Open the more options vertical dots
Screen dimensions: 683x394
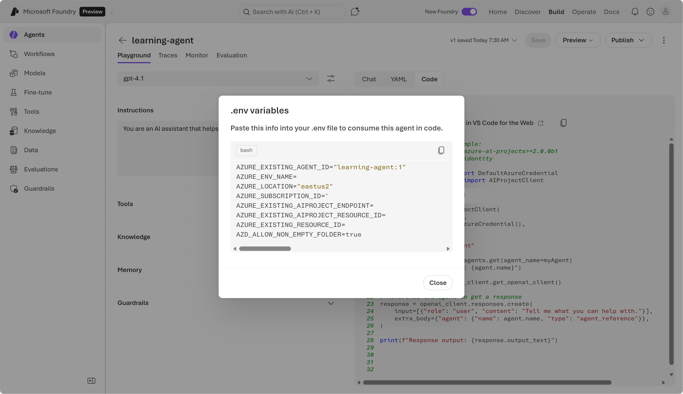pyautogui.click(x=664, y=40)
